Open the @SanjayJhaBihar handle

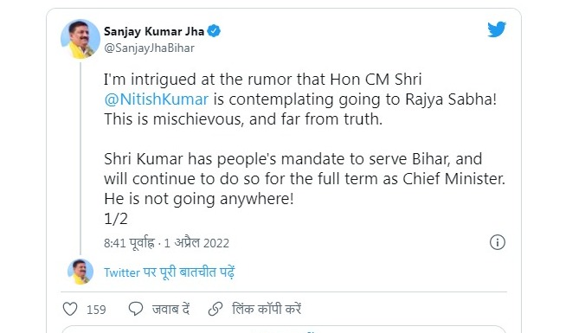(149, 48)
